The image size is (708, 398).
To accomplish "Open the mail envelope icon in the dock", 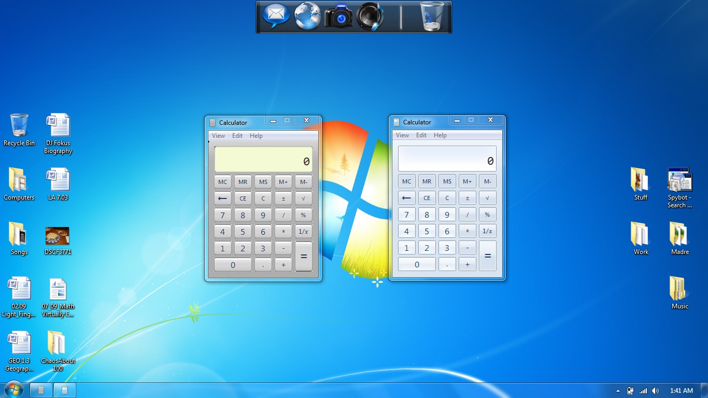I will coord(276,16).
